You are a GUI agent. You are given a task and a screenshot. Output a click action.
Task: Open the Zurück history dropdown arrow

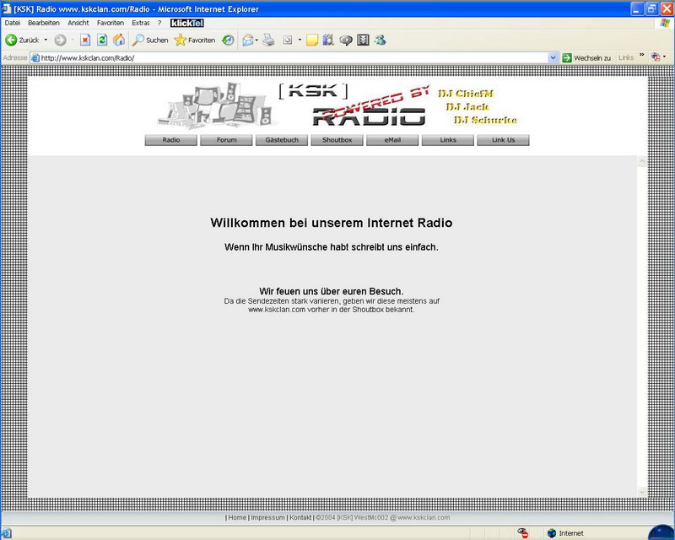click(46, 40)
